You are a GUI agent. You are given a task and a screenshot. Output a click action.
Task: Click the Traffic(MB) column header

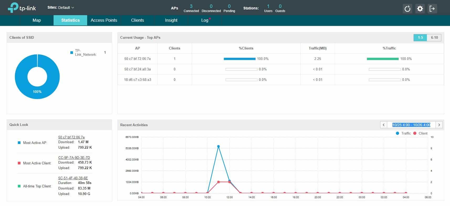[318, 48]
